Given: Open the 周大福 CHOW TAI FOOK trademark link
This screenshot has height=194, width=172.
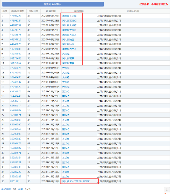Looking at the screenshot, I should [x=76, y=181].
